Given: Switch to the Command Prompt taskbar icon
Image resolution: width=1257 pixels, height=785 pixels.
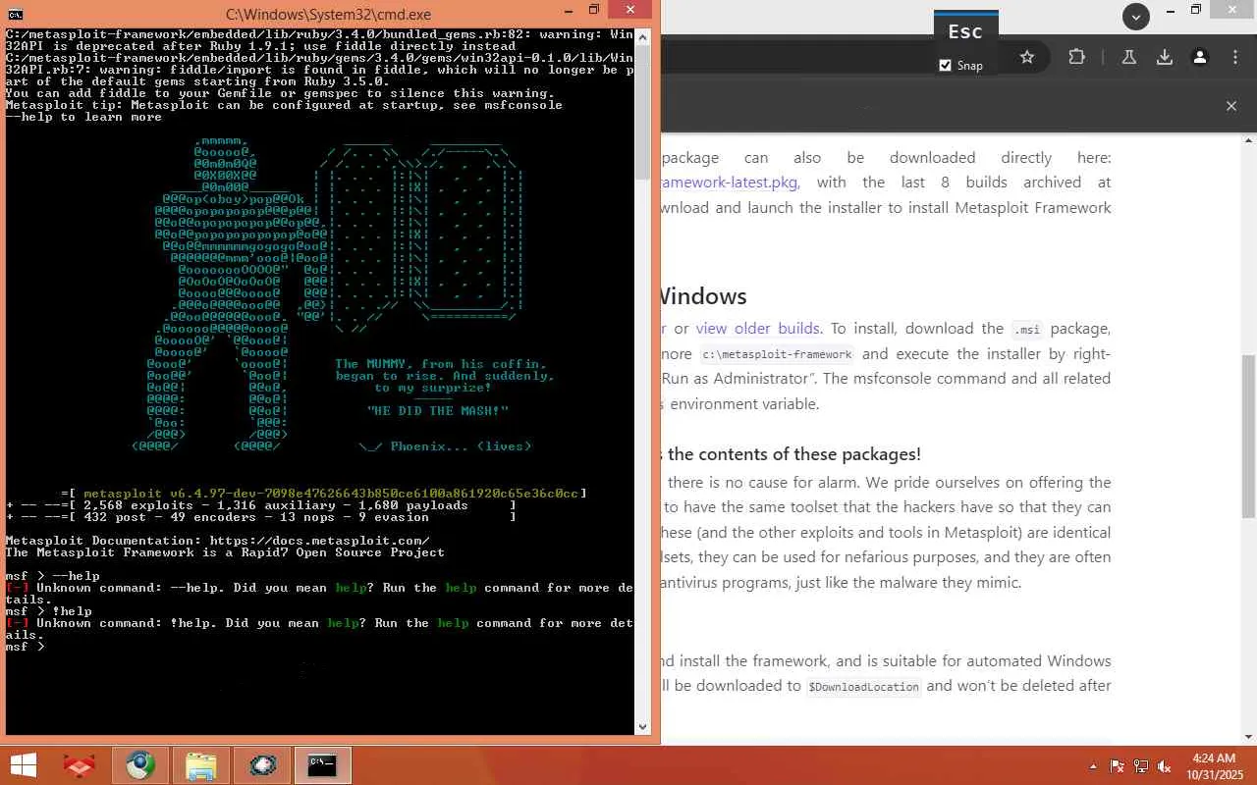Looking at the screenshot, I should [322, 765].
